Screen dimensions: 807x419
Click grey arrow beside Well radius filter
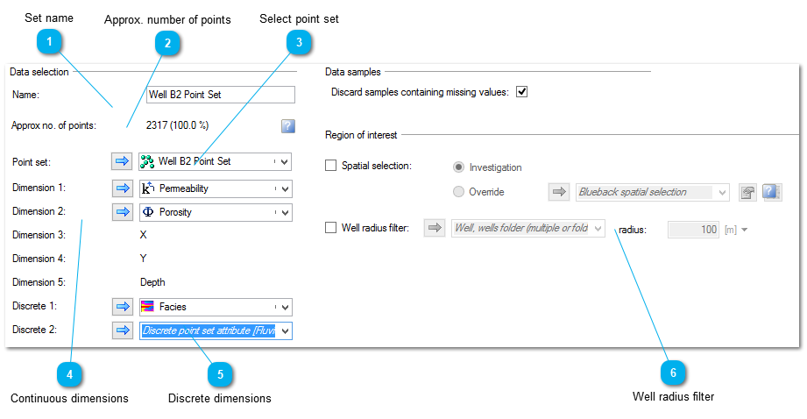coord(435,228)
